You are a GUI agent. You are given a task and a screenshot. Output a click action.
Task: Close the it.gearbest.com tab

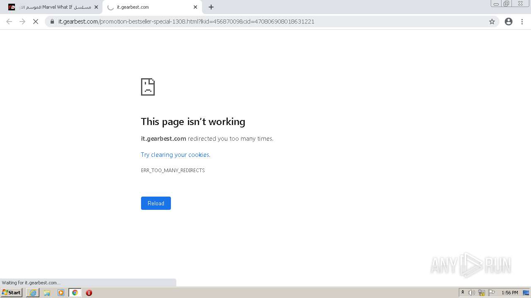click(195, 7)
